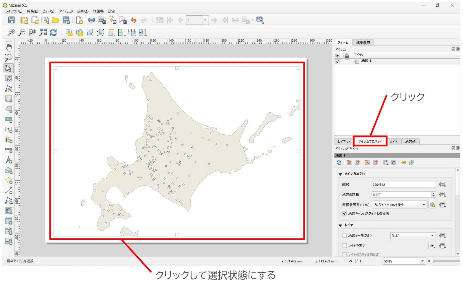Viewport: 463px width, 287px height.
Task: Collapse the メインプロパティ section
Action: [x=340, y=174]
